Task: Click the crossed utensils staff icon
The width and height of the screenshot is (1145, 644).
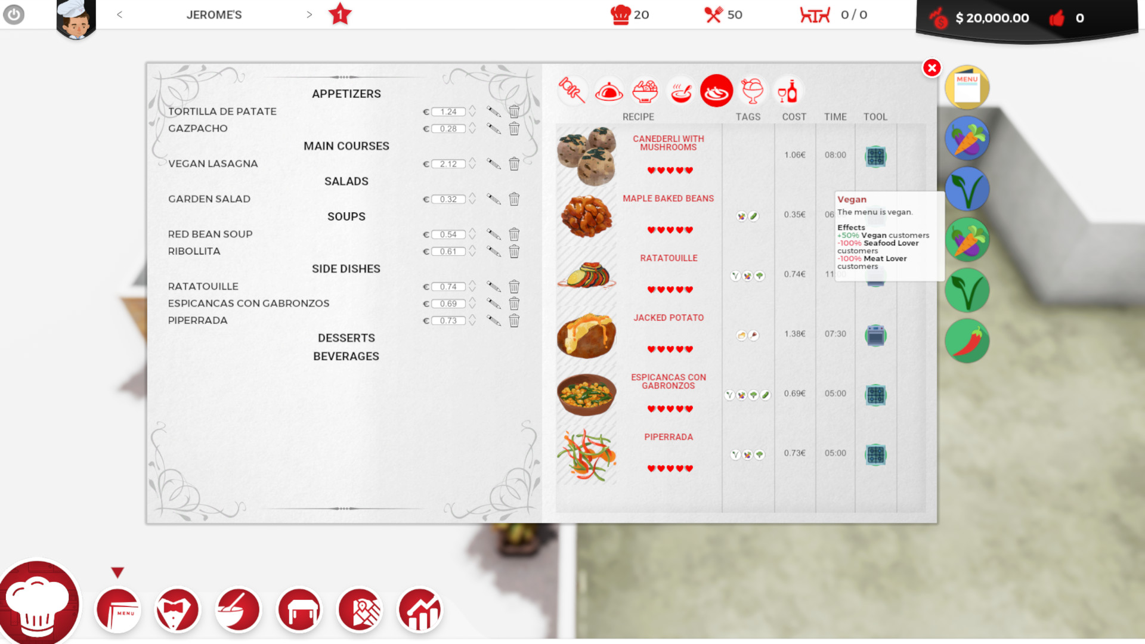Action: [713, 14]
